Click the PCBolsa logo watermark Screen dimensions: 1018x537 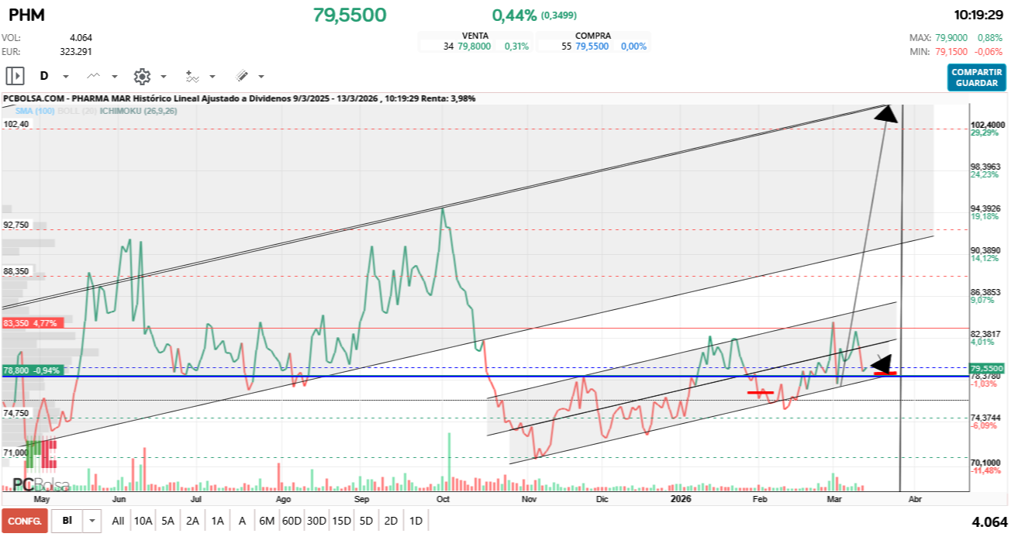[40, 485]
